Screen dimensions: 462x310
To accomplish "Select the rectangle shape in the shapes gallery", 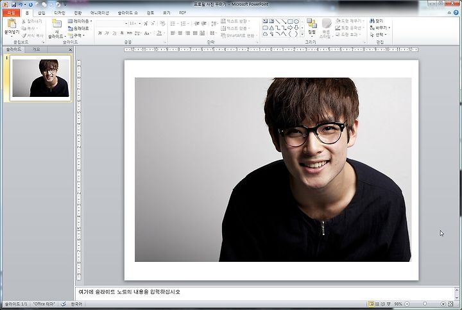I will (290, 22).
